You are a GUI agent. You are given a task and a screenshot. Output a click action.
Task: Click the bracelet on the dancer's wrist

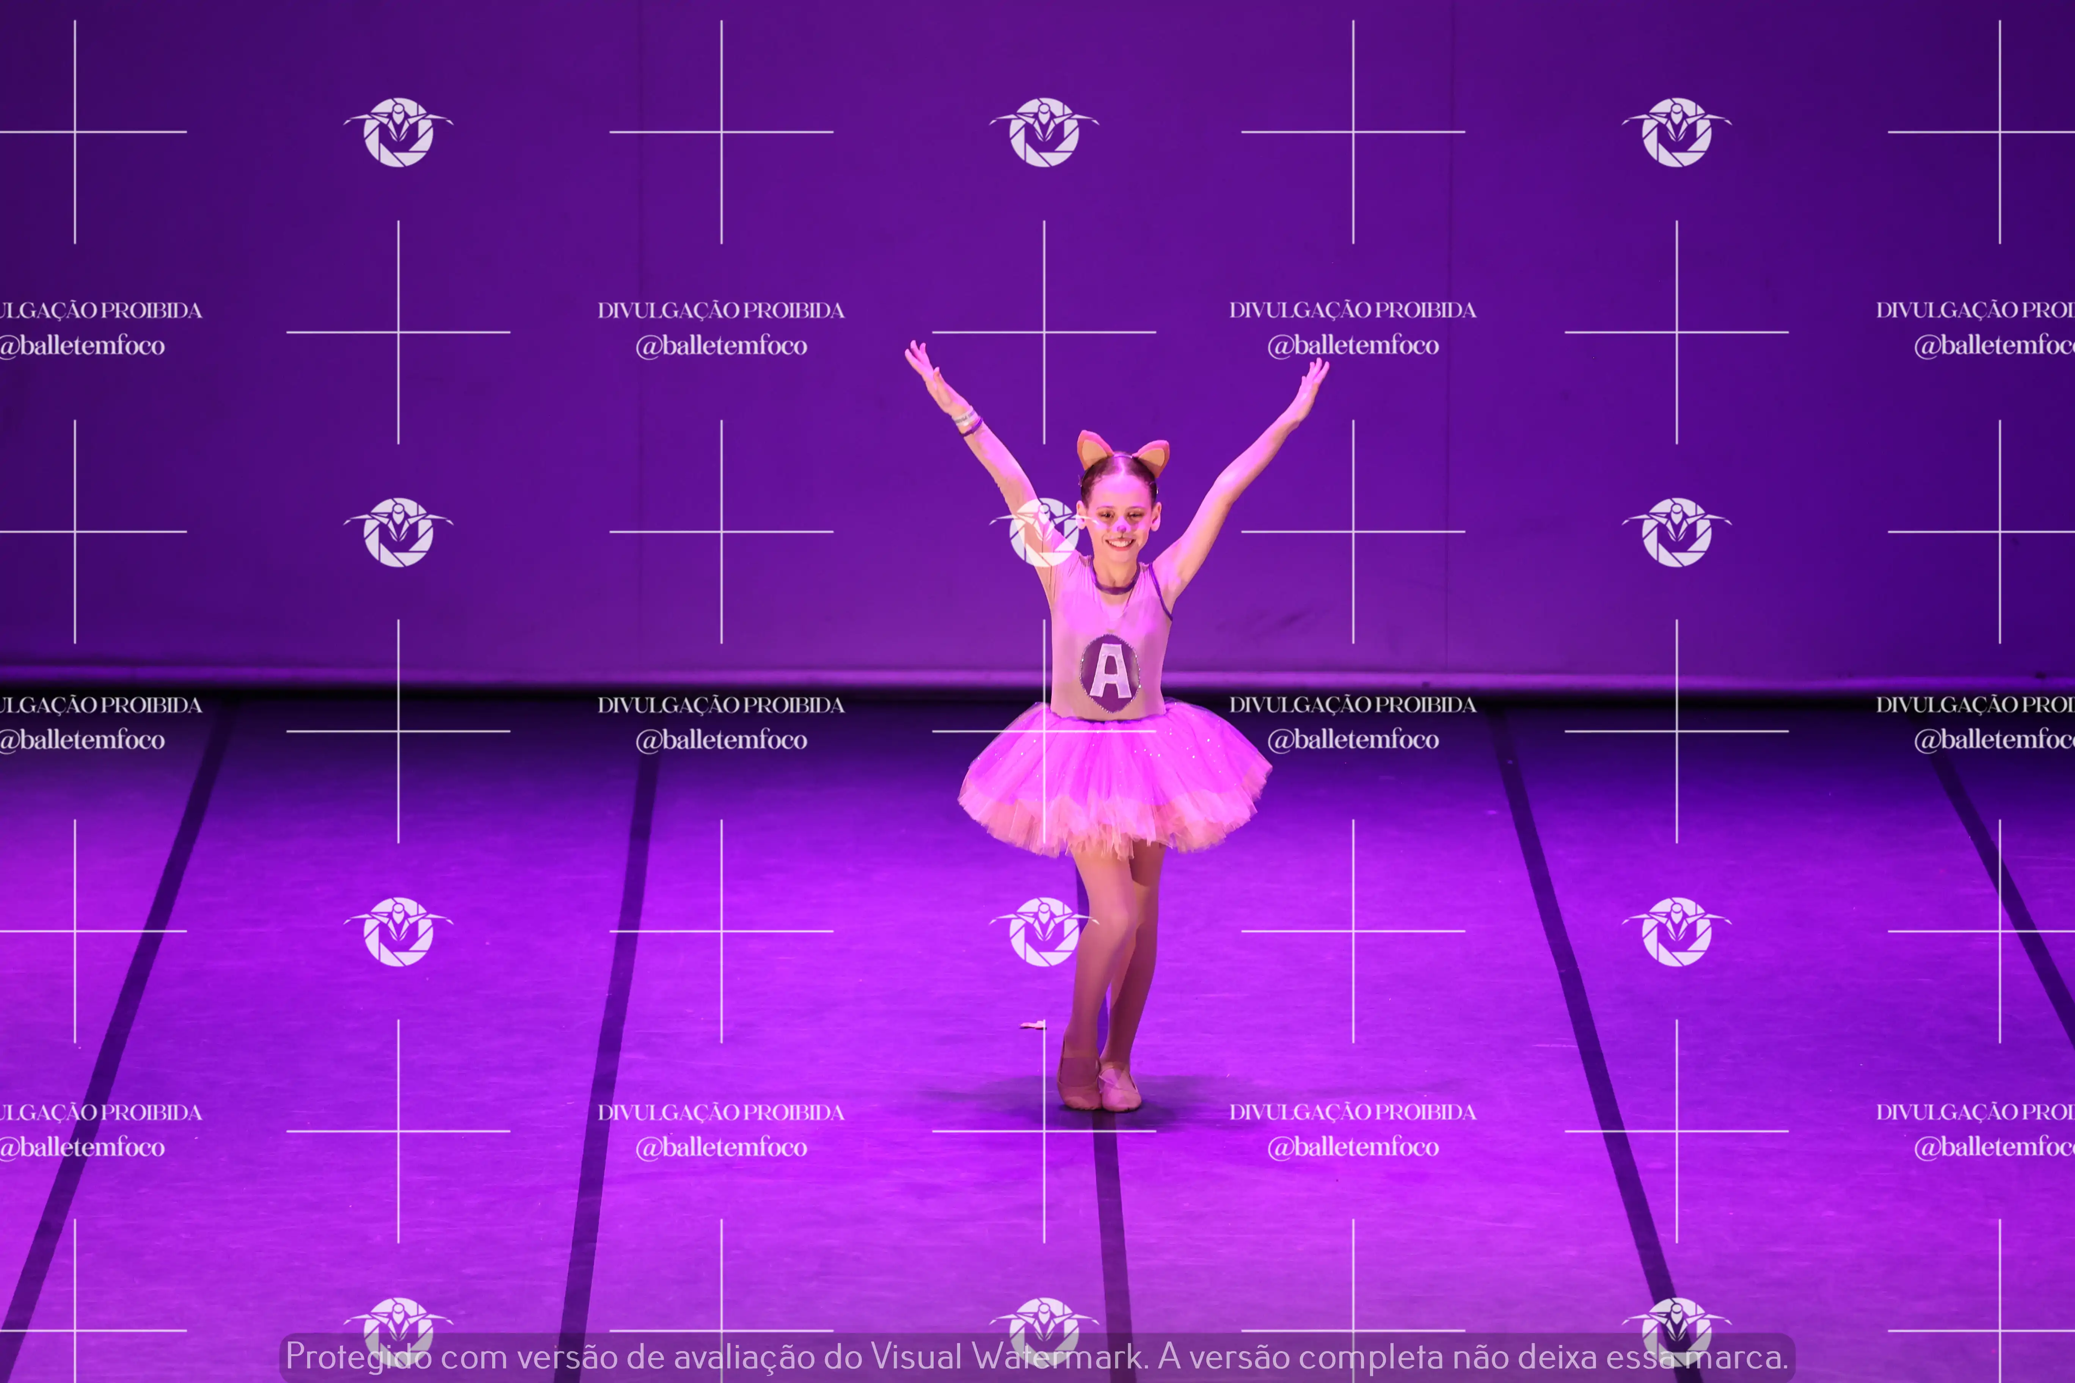tap(968, 421)
